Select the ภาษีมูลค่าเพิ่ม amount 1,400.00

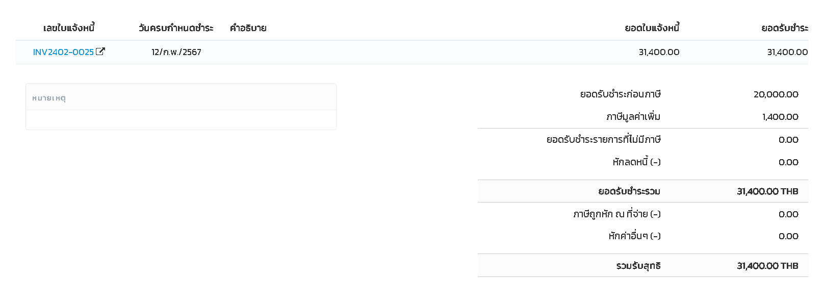[x=780, y=117]
